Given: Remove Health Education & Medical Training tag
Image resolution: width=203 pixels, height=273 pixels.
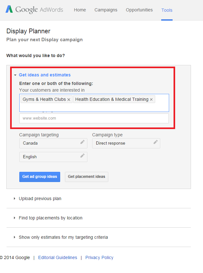Looking at the screenshot, I should (x=151, y=100).
